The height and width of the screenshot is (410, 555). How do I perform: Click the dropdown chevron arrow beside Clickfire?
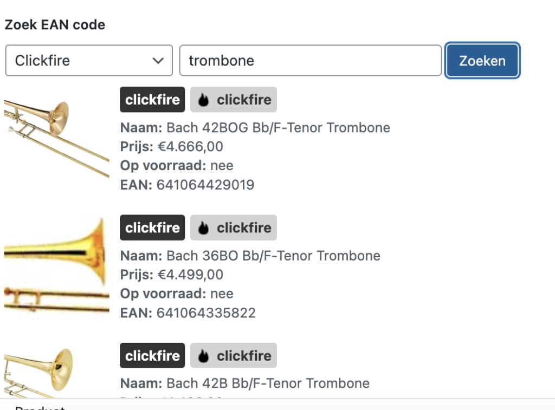158,61
